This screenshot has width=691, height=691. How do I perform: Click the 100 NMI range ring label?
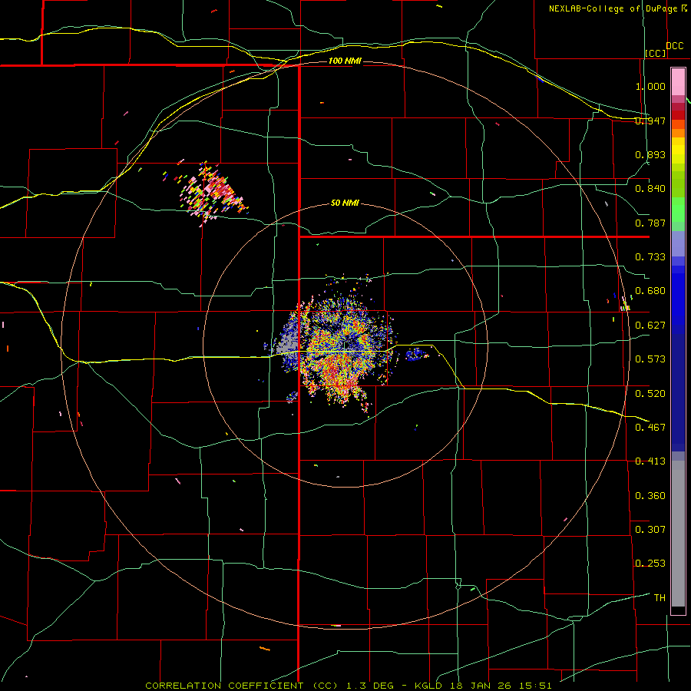(x=345, y=61)
